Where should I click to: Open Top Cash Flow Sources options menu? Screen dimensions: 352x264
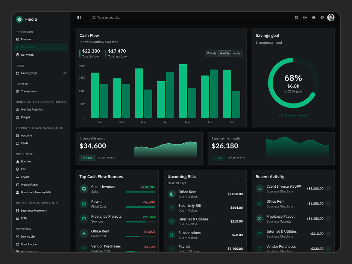152,177
